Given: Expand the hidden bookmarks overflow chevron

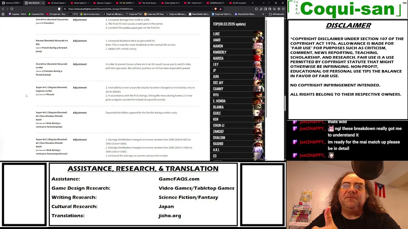Looking at the screenshot, I should (263, 14).
